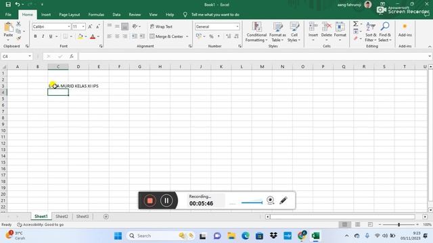Click the Increase Indent icon

(x=142, y=36)
